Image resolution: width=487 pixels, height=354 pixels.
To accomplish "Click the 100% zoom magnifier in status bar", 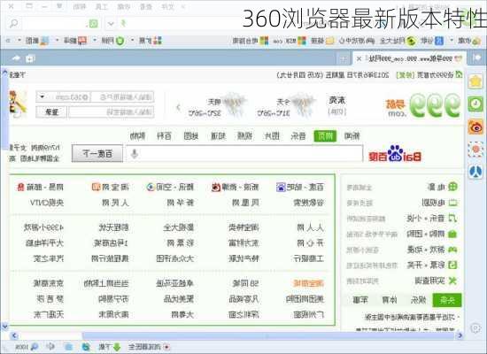I will (x=35, y=347).
